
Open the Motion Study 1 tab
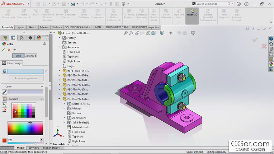click(x=52, y=148)
